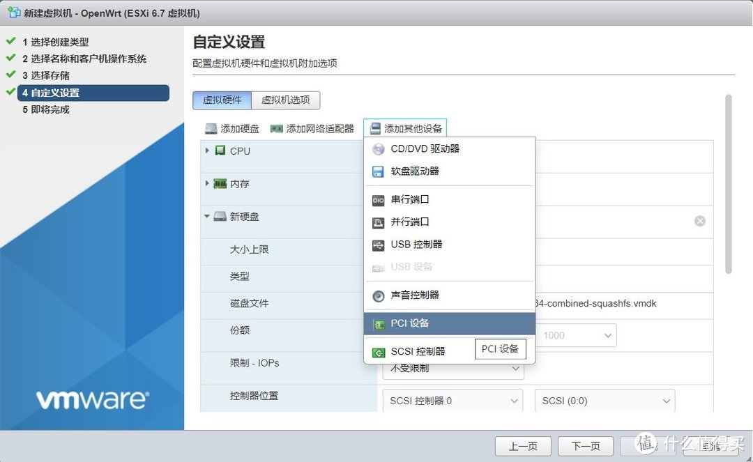Image resolution: width=753 pixels, height=462 pixels.
Task: Choose 串行端口 from the menu
Action: [450, 199]
